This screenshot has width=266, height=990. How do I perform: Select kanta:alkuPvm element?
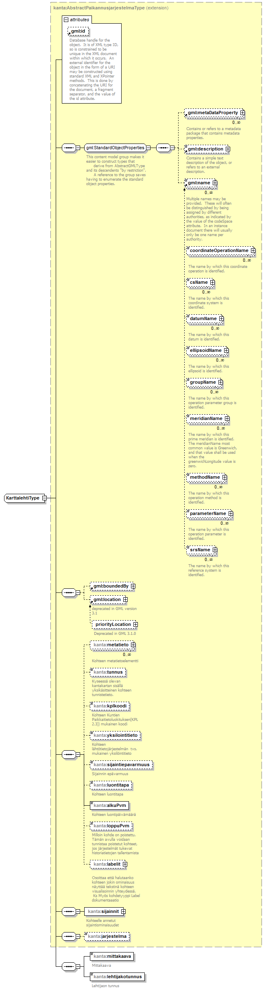(x=109, y=805)
